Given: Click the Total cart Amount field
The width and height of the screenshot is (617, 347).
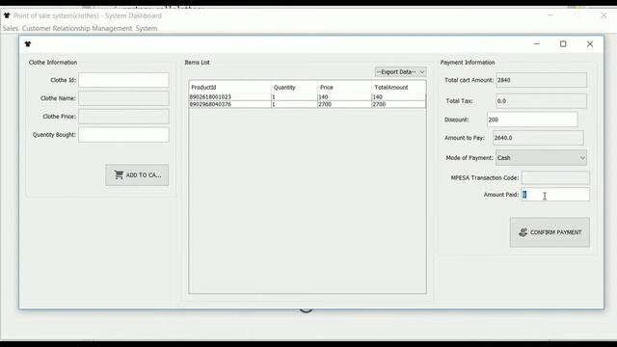Looking at the screenshot, I should tap(541, 80).
